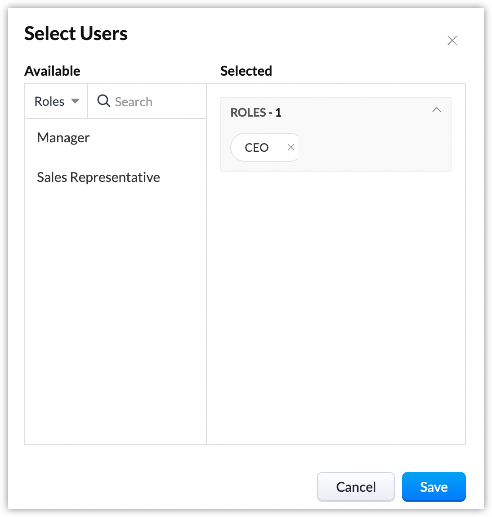Viewport: 492px width, 517px height.
Task: Select Manager from available roles
Action: click(x=63, y=138)
